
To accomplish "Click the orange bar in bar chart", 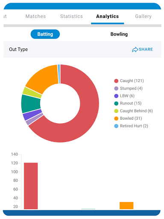I will pyautogui.click(x=126, y=205).
